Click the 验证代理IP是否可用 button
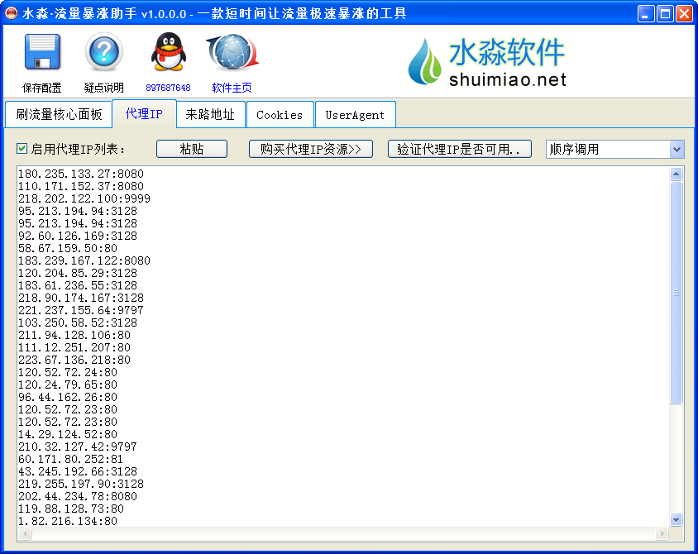This screenshot has width=698, height=554. click(x=459, y=149)
